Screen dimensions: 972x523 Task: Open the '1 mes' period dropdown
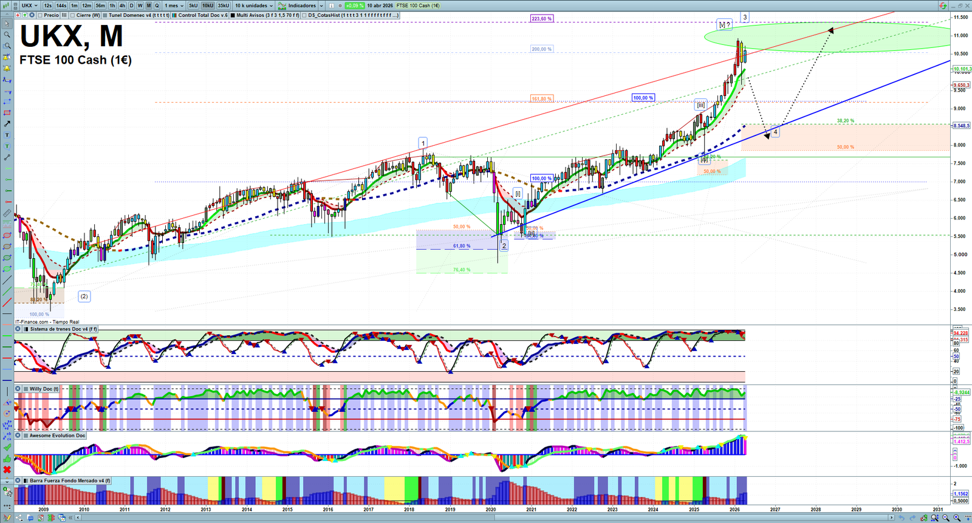coord(174,5)
